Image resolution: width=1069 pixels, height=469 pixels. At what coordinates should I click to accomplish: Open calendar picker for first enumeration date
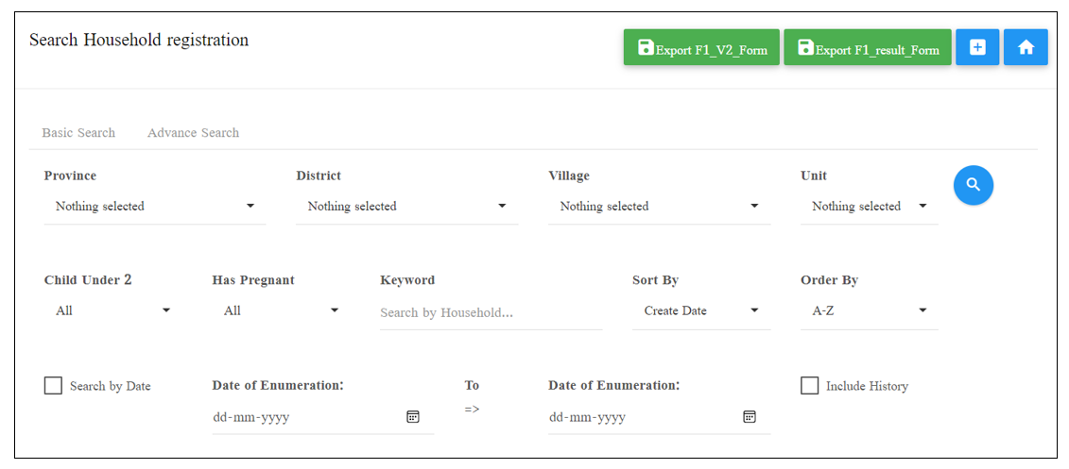(412, 416)
